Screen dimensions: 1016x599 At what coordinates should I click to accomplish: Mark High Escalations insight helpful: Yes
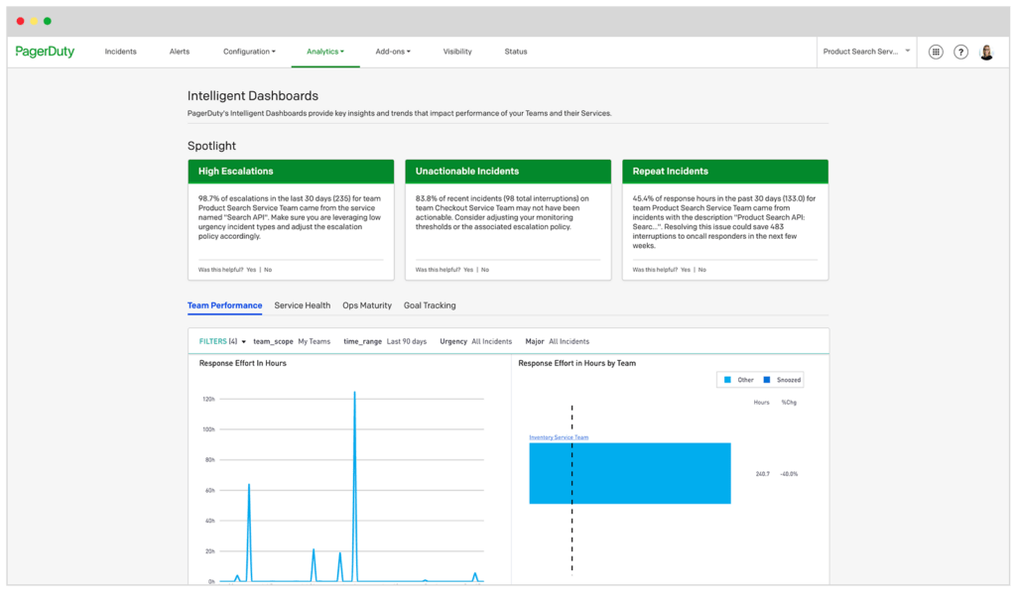251,270
